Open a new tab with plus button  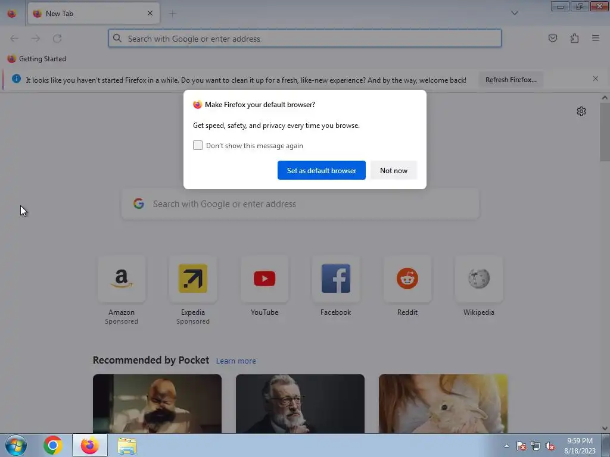172,14
